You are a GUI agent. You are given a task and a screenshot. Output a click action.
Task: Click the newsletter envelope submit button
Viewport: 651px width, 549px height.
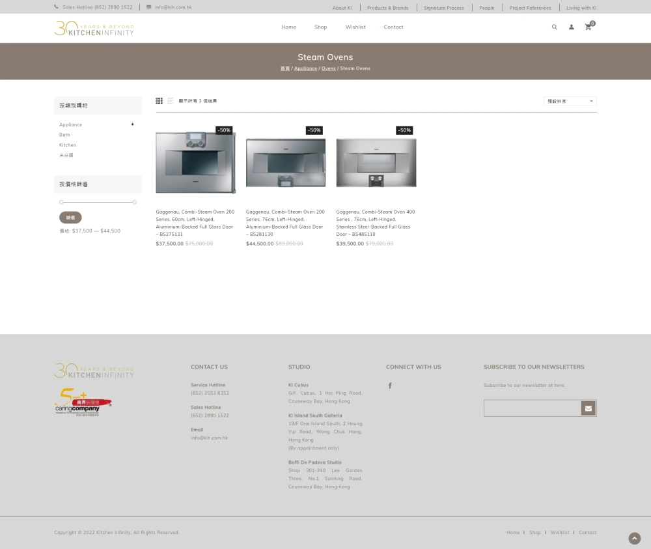tap(588, 408)
